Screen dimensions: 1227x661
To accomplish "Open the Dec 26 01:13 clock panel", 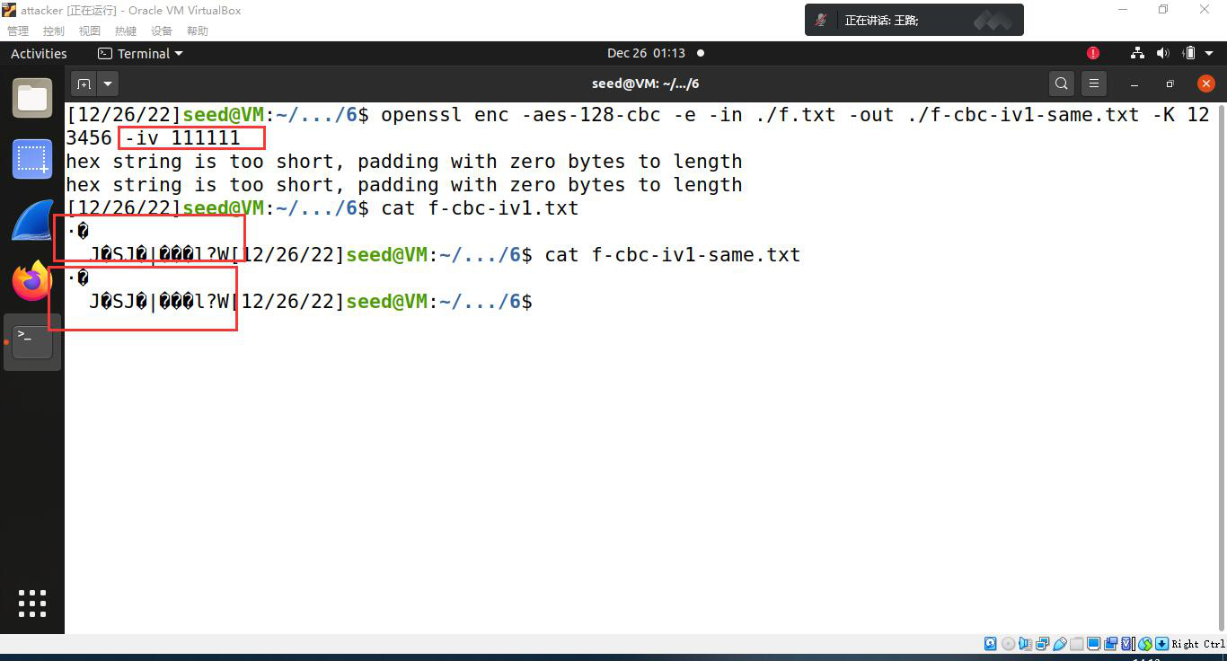I will tap(646, 54).
